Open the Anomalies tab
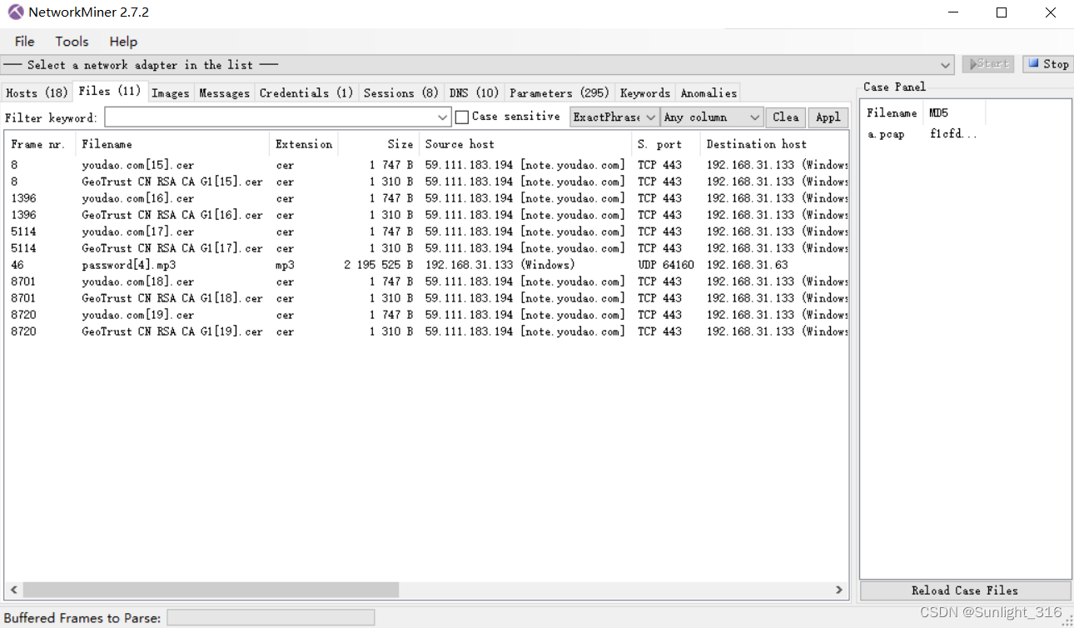The height and width of the screenshot is (628, 1074). click(x=708, y=92)
